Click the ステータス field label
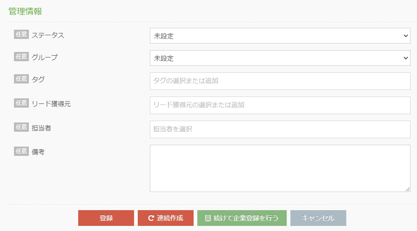This screenshot has width=417, height=231. click(x=48, y=35)
